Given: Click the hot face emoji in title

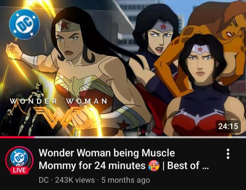Looking at the screenshot, I should pyautogui.click(x=154, y=166).
